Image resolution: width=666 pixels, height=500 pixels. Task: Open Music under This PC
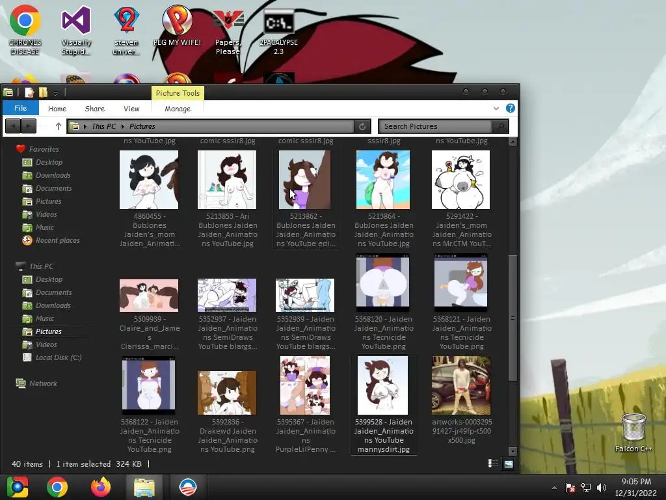pos(45,318)
